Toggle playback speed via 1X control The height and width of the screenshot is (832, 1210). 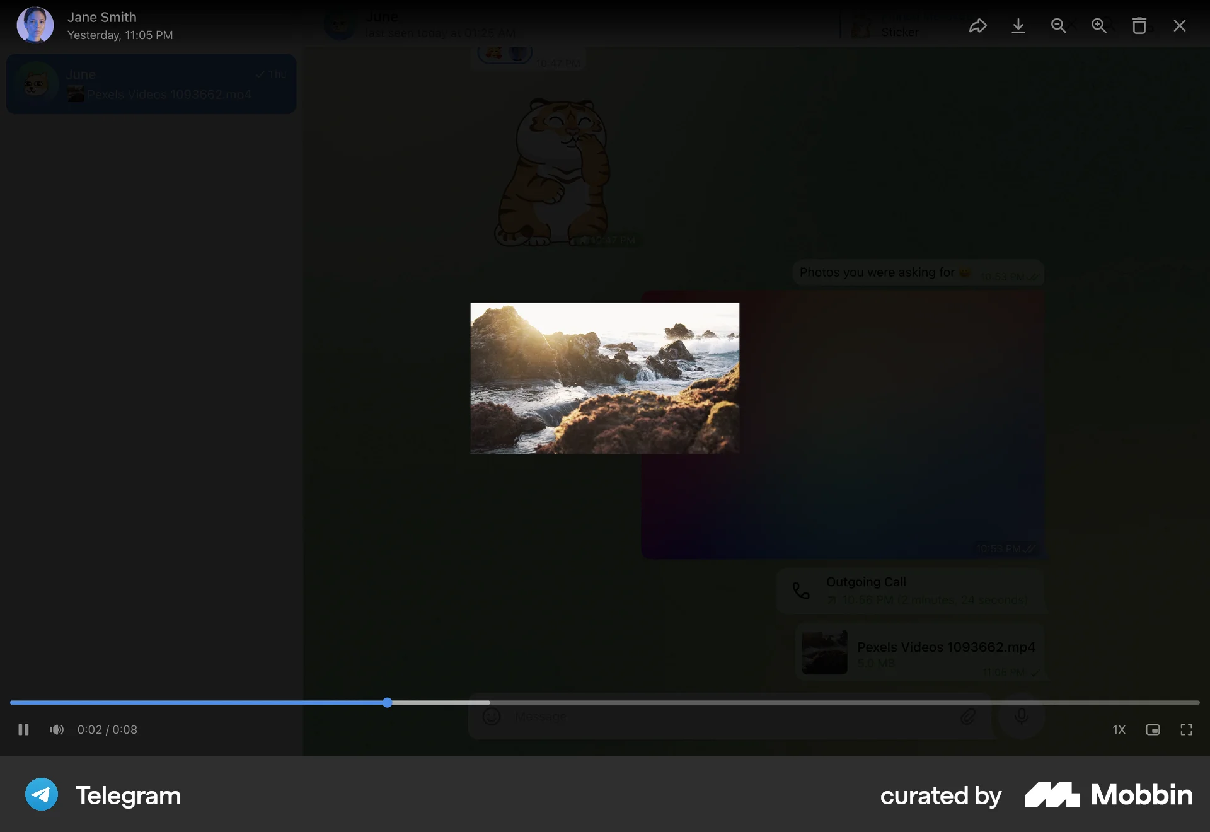pyautogui.click(x=1119, y=729)
